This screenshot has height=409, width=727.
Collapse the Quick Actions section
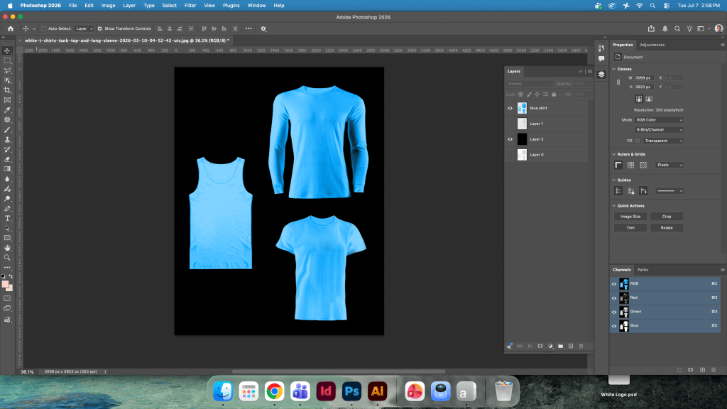pos(614,206)
